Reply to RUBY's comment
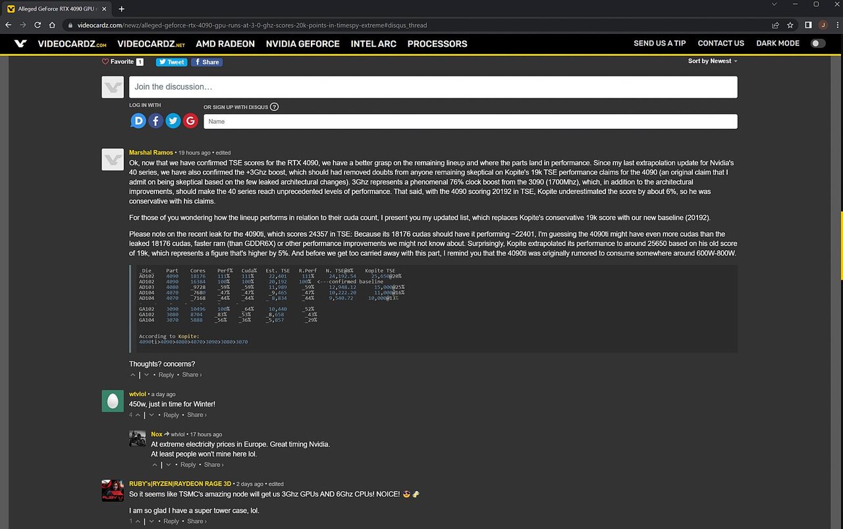843x529 pixels. [x=171, y=521]
